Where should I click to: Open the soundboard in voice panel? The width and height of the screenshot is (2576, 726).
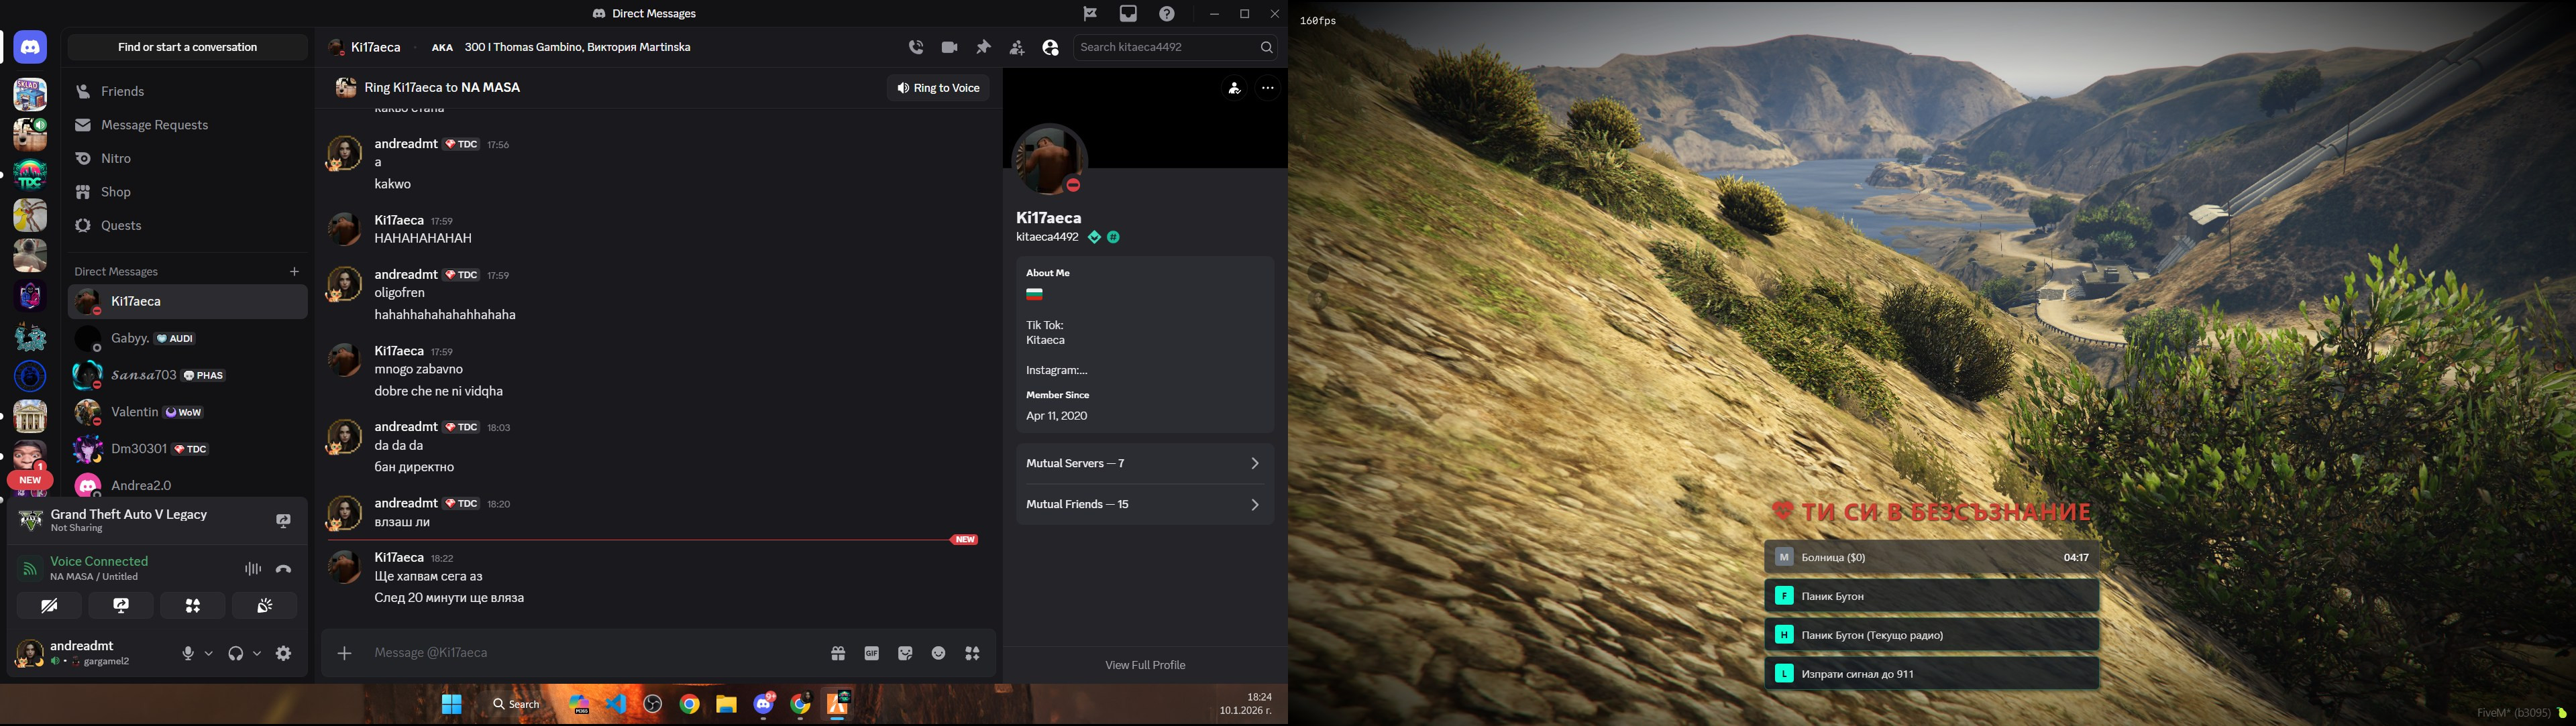pos(265,605)
